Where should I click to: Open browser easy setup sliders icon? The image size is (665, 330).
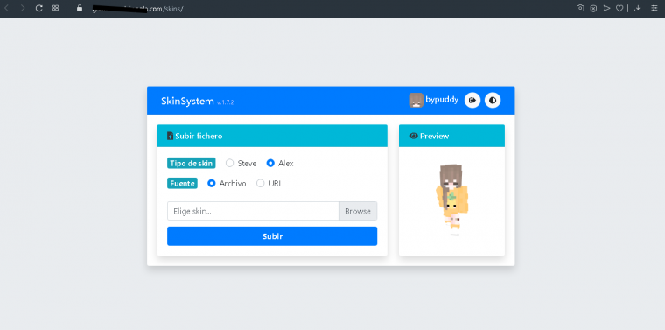coord(654,8)
